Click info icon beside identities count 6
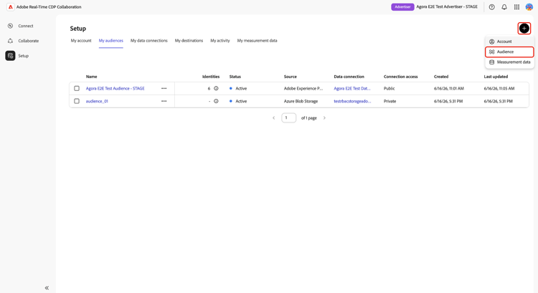The height and width of the screenshot is (293, 538). (216, 88)
